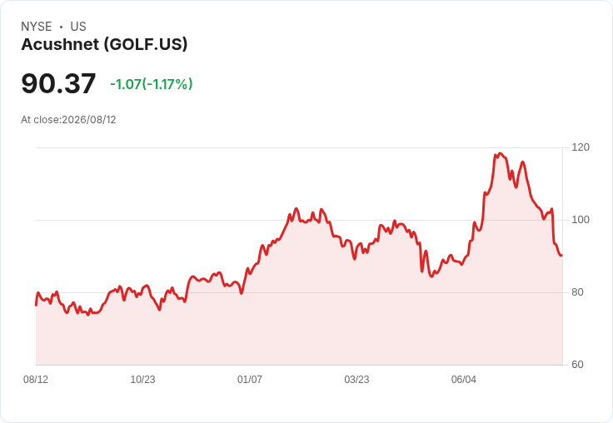The height and width of the screenshot is (423, 613).
Task: Click the starting point of the price line
Action: [36, 305]
